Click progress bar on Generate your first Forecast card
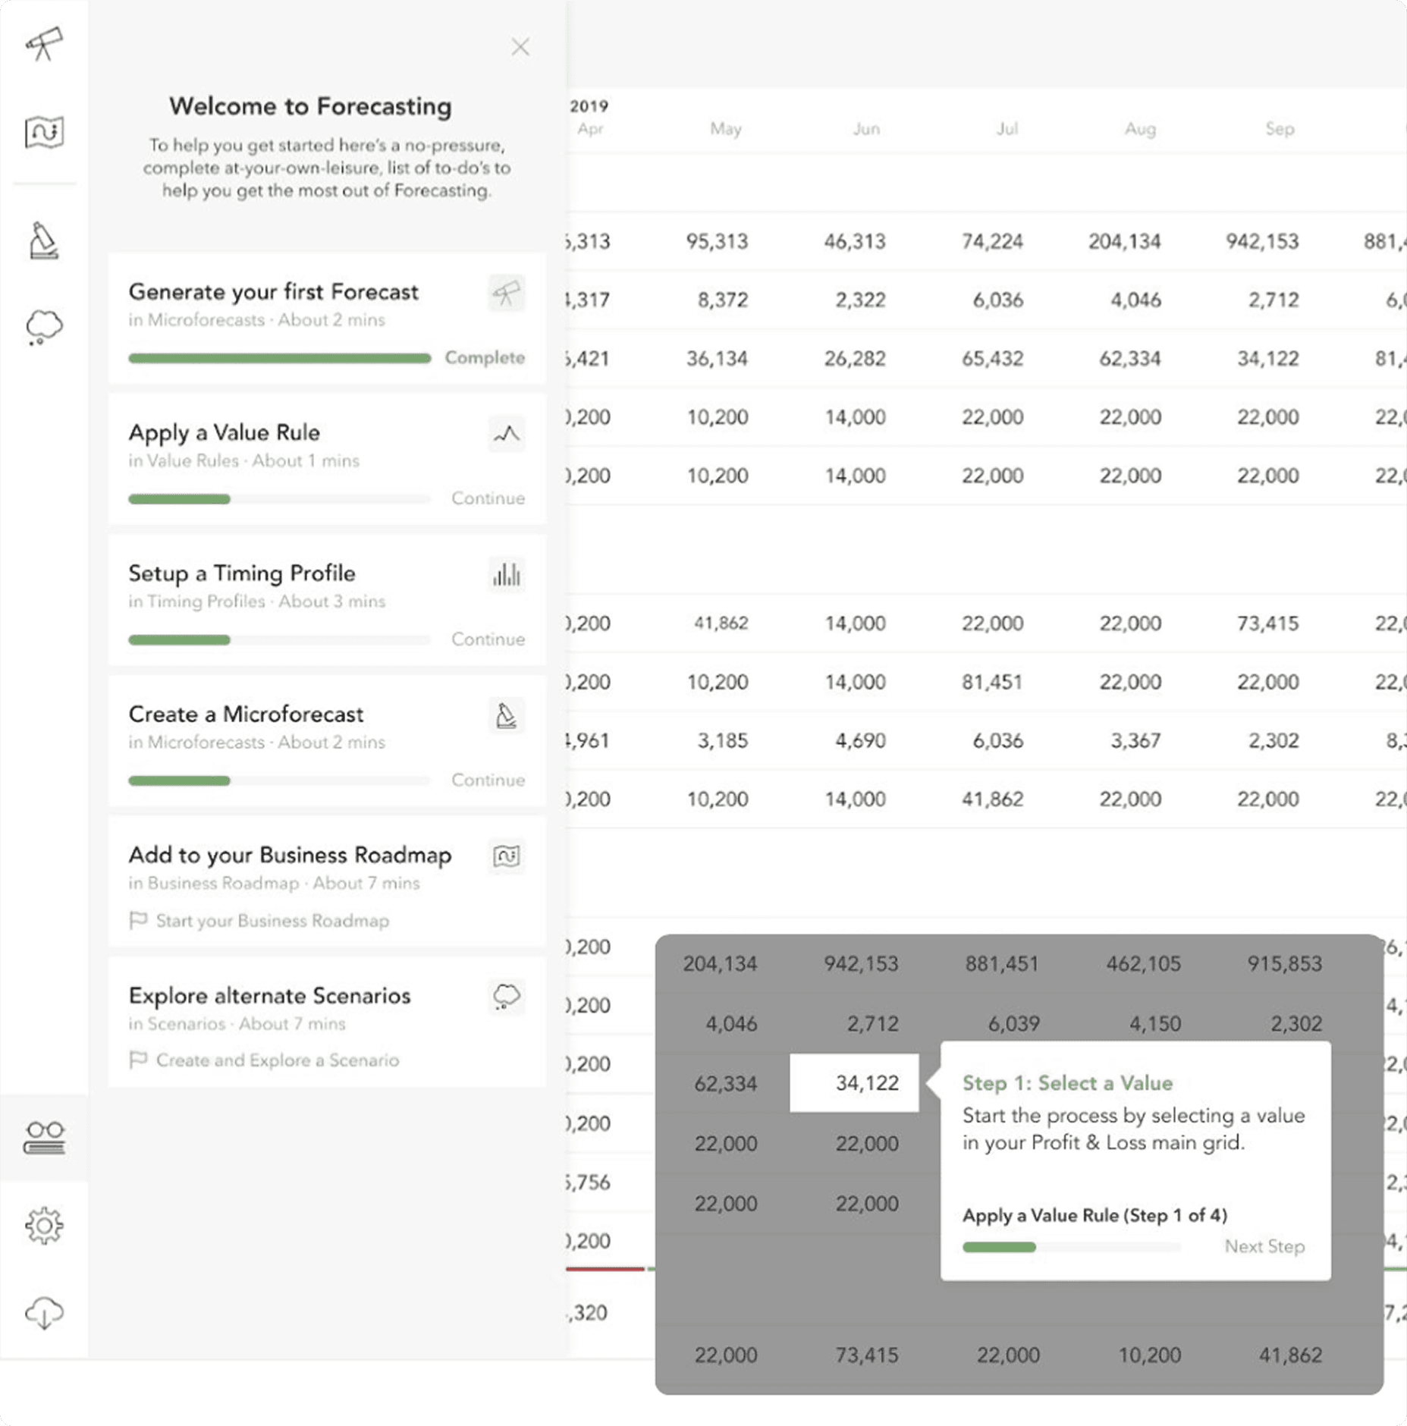Screen dimensions: 1407x1426 (x=279, y=358)
